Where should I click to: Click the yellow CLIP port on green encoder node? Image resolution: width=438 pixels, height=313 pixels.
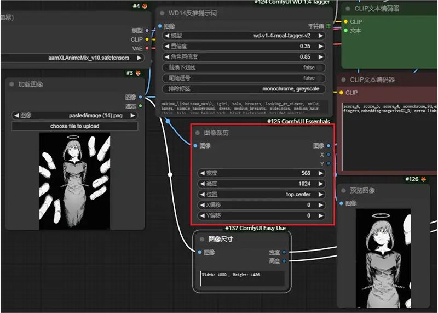tap(346, 21)
